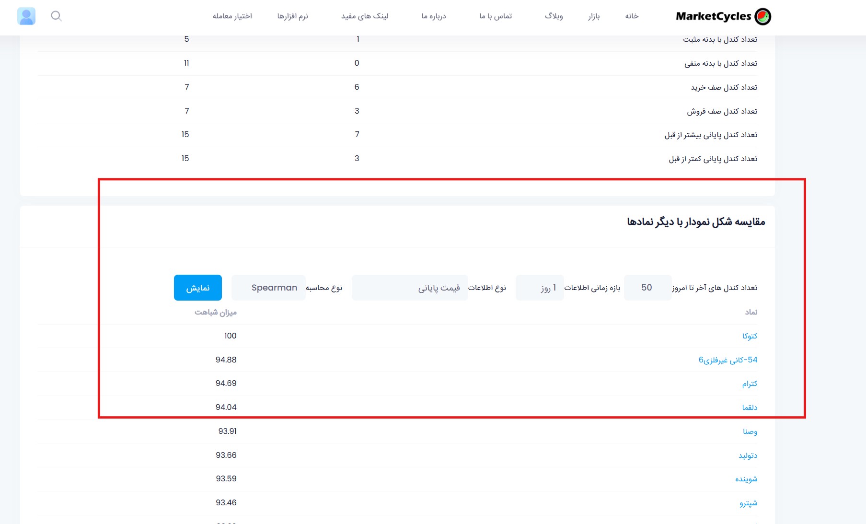This screenshot has height=524, width=866.
Task: Focus the candle count field showing 50
Action: tap(647, 288)
